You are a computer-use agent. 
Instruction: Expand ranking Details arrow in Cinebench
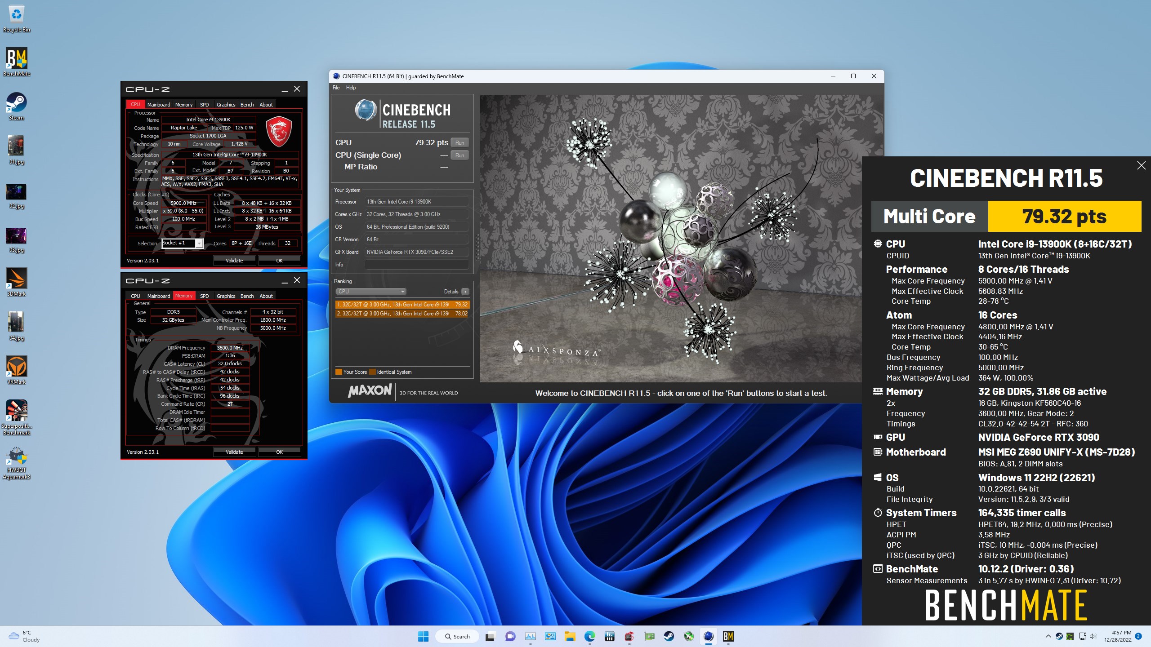click(465, 292)
